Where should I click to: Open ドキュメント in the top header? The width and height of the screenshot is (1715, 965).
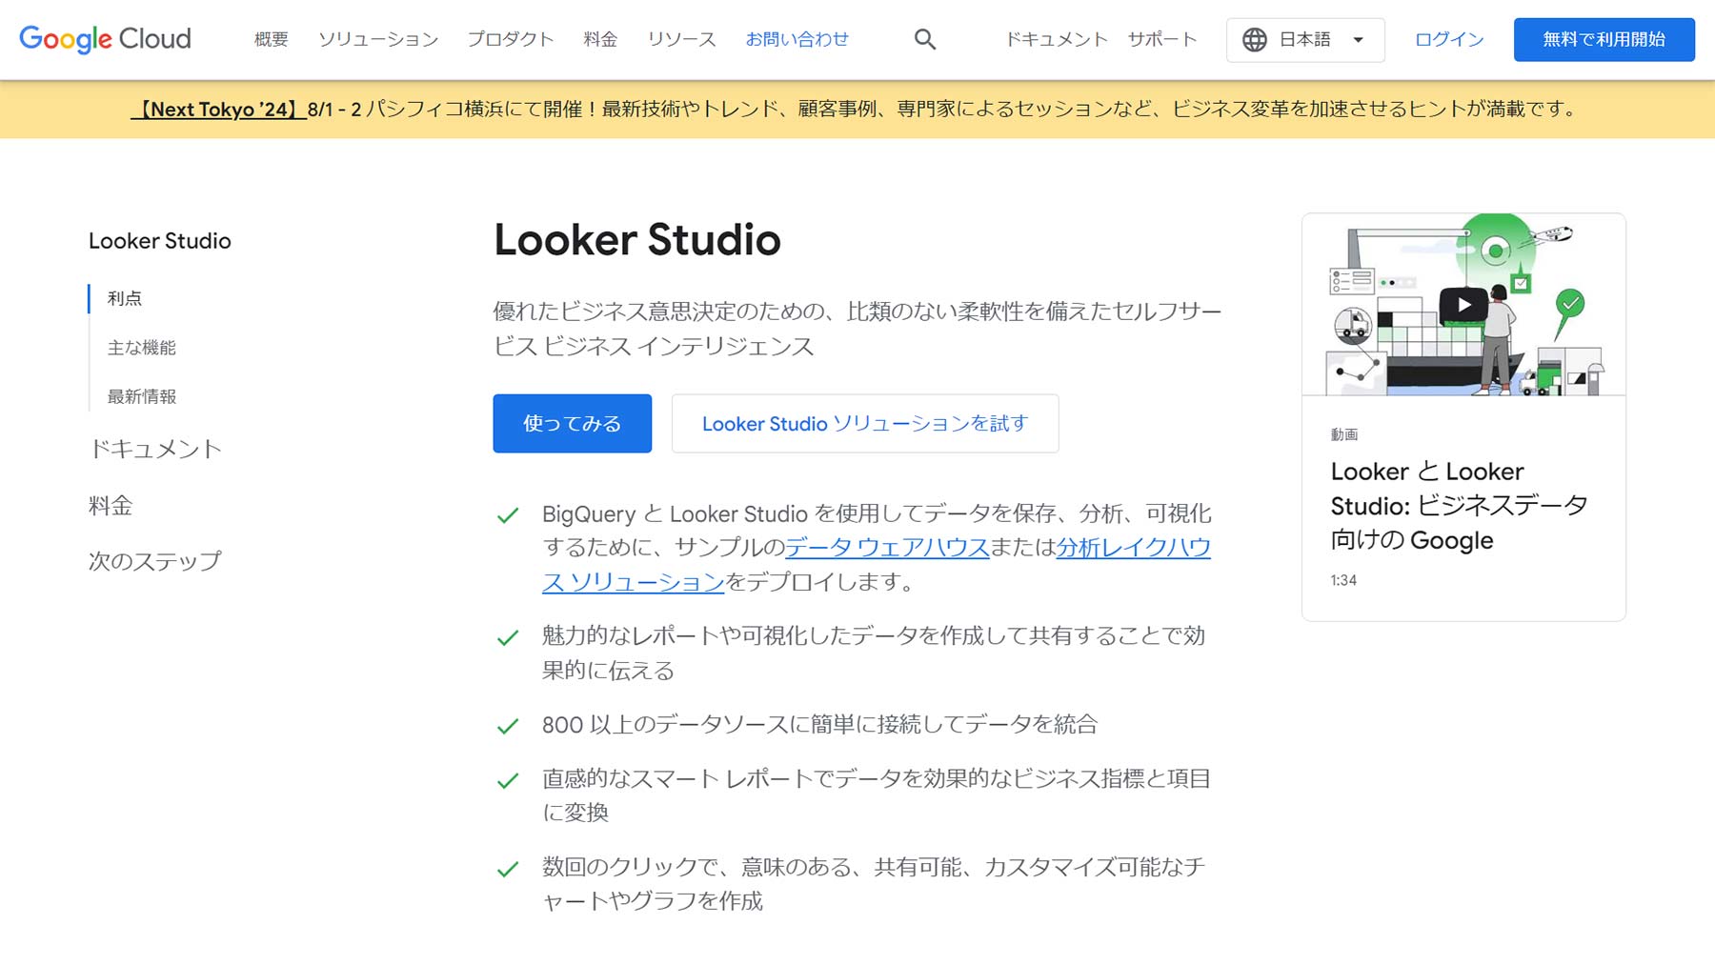coord(1057,39)
